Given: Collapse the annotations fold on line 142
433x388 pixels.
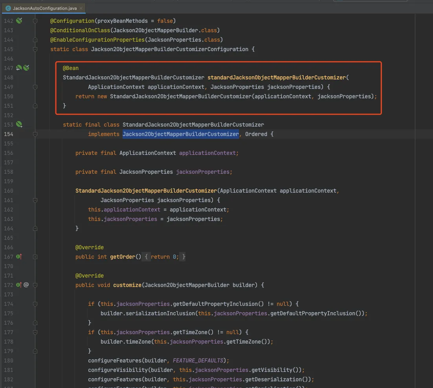Looking at the screenshot, I should [35, 21].
